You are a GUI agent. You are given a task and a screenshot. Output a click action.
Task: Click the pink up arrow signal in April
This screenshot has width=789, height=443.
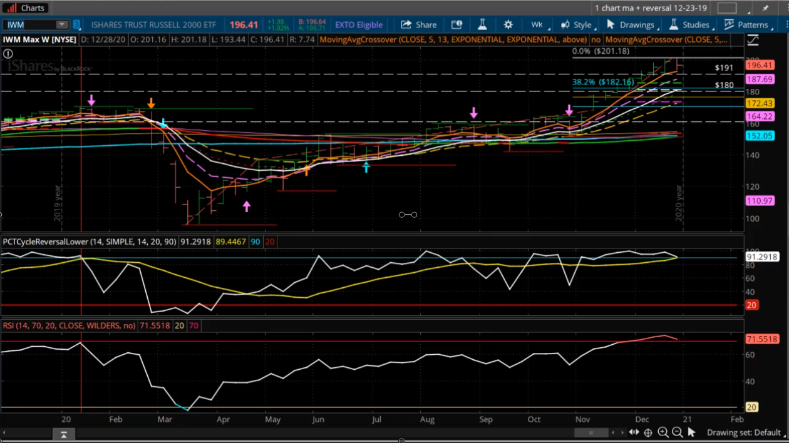(247, 206)
